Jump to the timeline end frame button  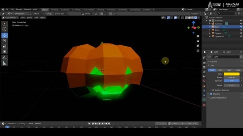pyautogui.click(x=109, y=124)
